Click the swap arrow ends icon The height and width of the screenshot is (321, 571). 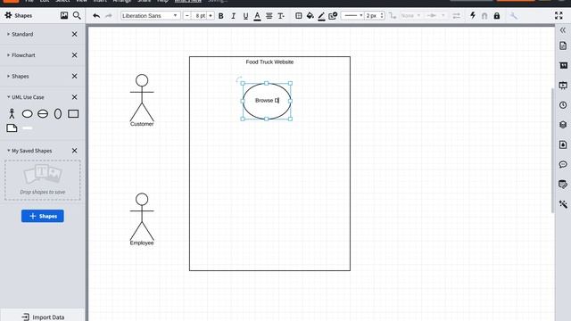coord(456,16)
